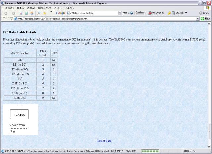Click the CD table cell
The height and width of the screenshot is (154, 212).
pos(20,60)
